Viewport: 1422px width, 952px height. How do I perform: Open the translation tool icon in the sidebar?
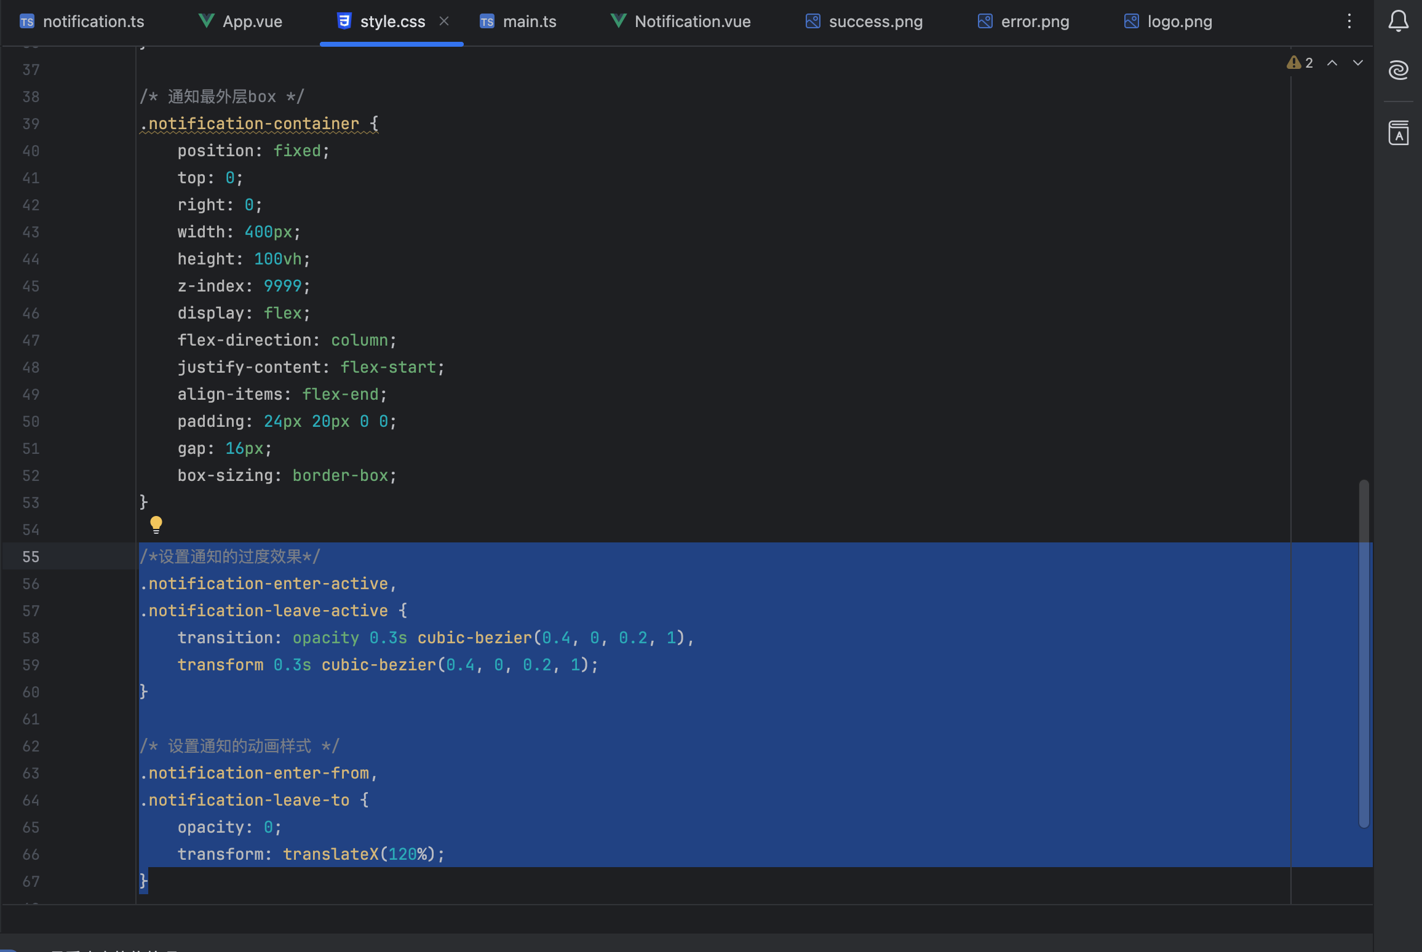pos(1398,133)
